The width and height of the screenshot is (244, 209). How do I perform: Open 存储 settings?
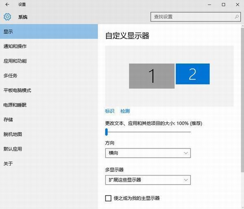click(x=49, y=120)
